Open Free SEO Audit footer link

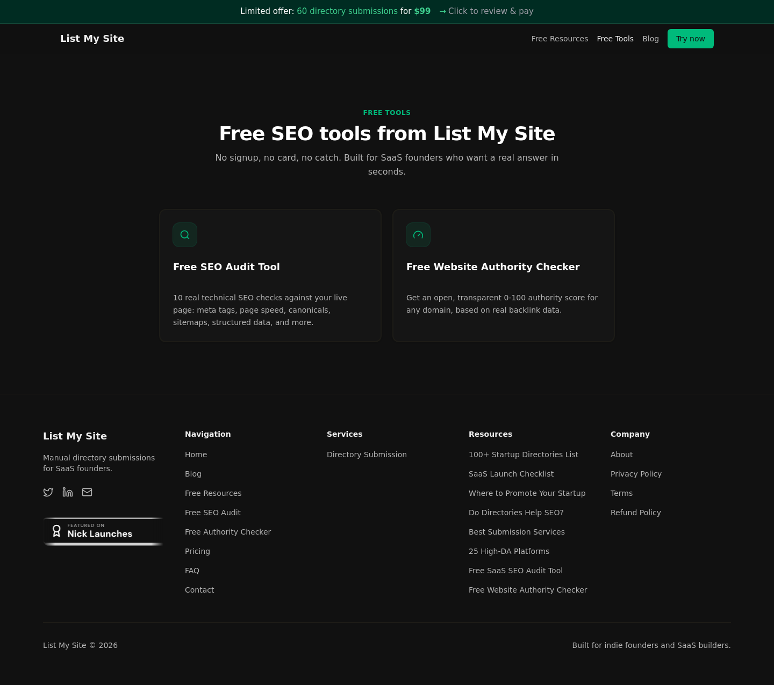pyautogui.click(x=213, y=513)
